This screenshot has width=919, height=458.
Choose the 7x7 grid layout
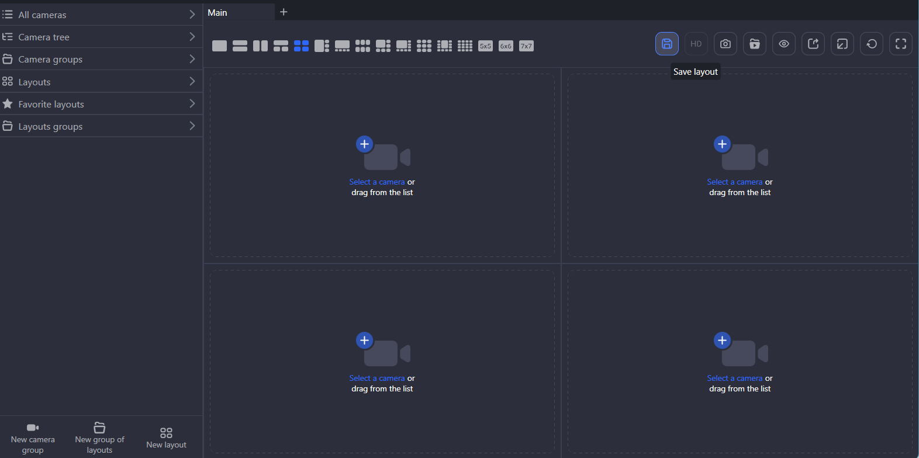coord(526,46)
